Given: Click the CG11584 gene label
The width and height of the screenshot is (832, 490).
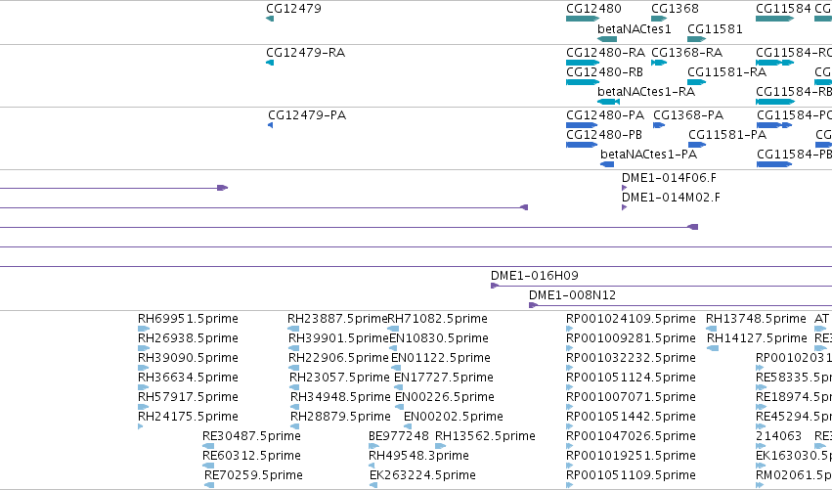Looking at the screenshot, I should tap(783, 9).
